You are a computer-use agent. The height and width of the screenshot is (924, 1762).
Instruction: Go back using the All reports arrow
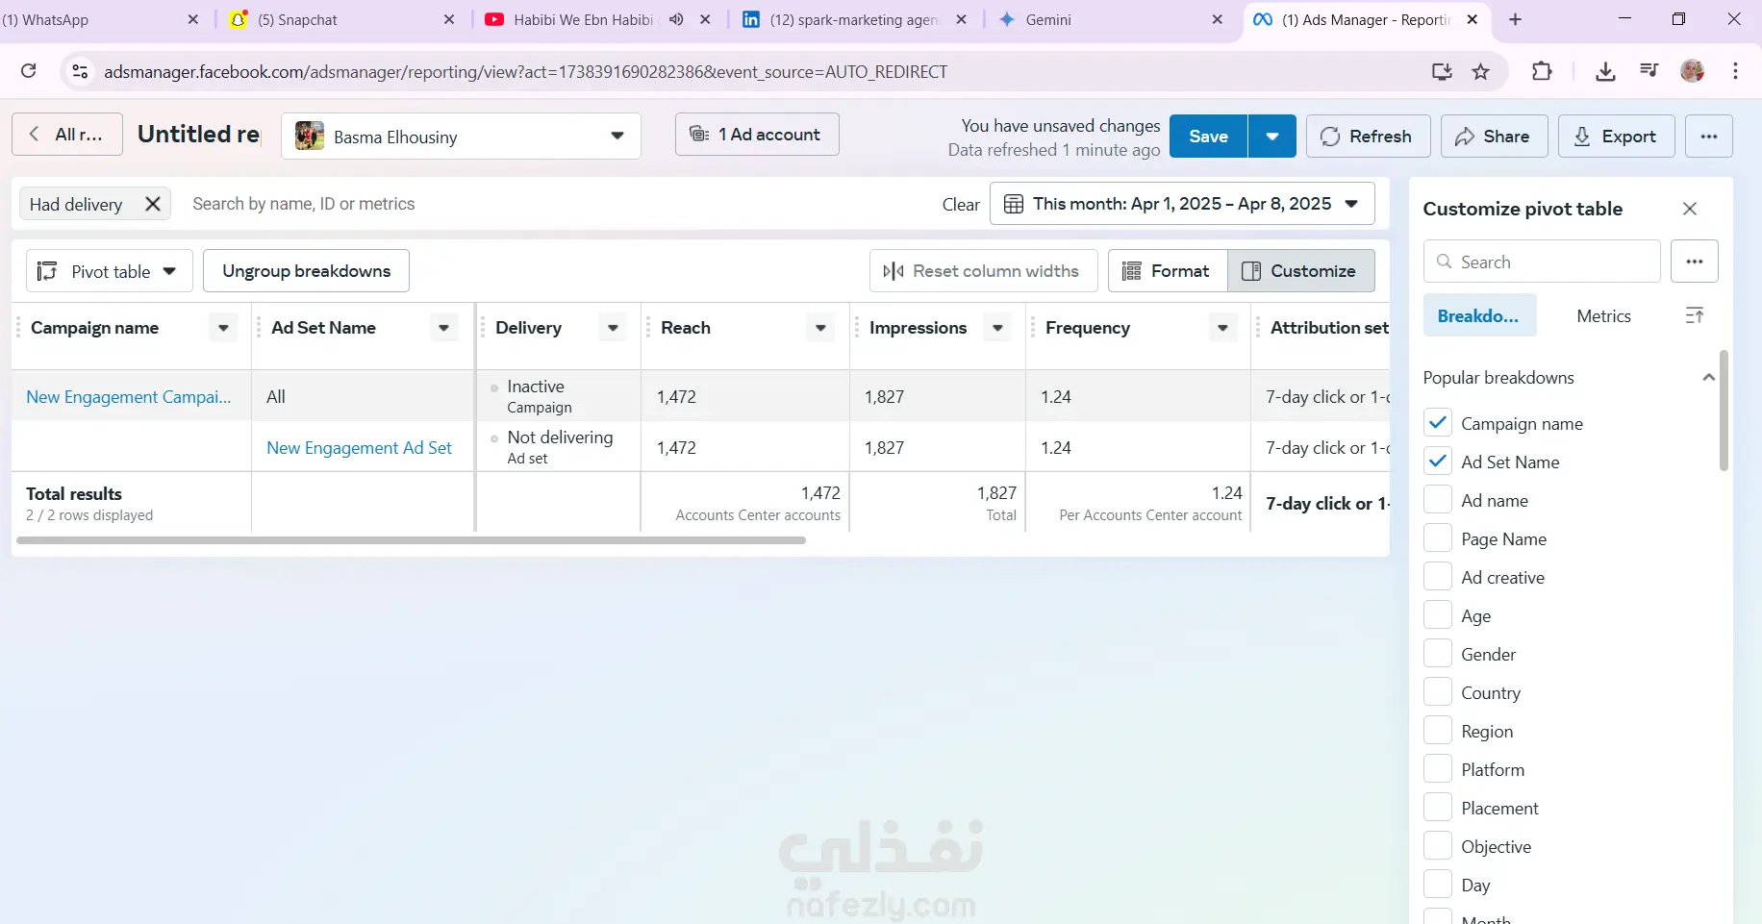pos(67,135)
